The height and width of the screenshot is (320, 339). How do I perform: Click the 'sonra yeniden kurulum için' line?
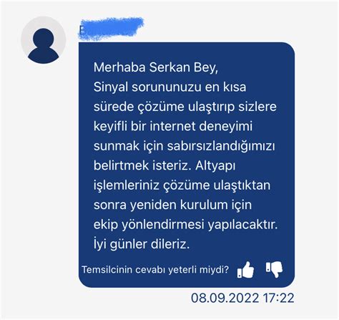point(172,205)
